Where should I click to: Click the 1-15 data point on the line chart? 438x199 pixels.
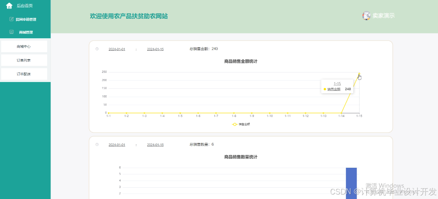[x=359, y=74]
